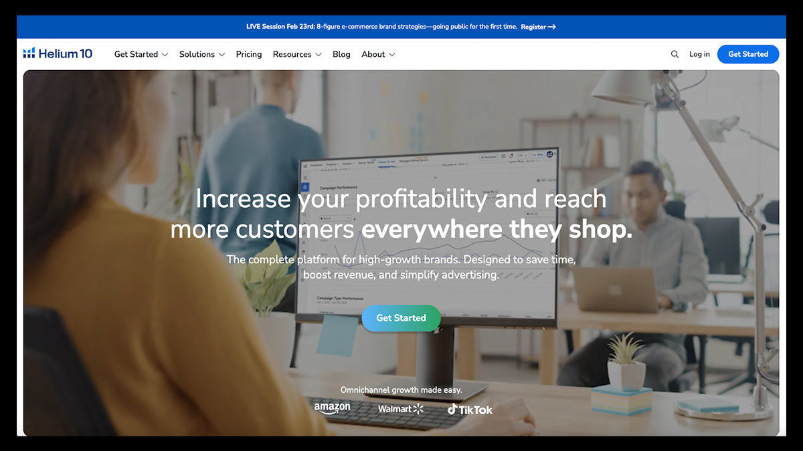Open the Pricing page
Image resolution: width=803 pixels, height=451 pixels.
(249, 54)
